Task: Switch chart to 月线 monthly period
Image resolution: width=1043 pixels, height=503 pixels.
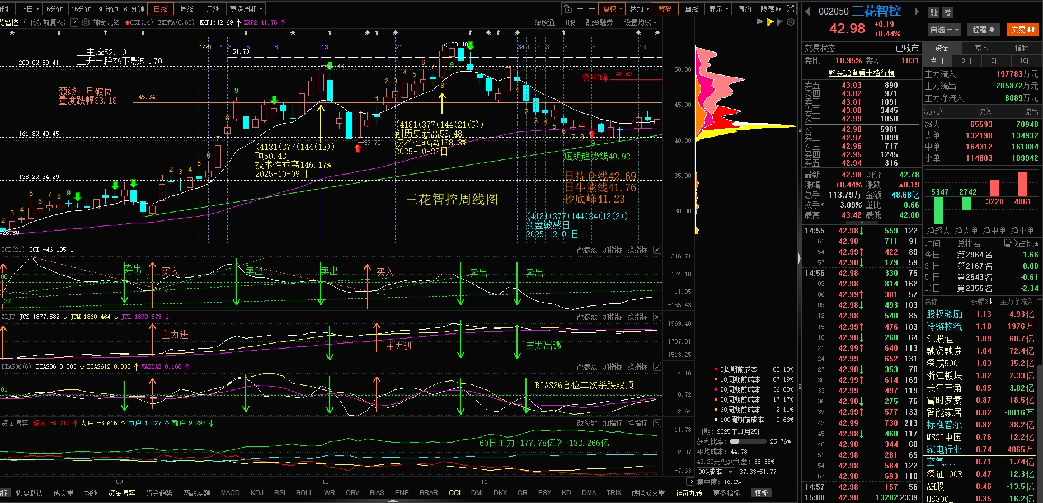Action: click(213, 9)
